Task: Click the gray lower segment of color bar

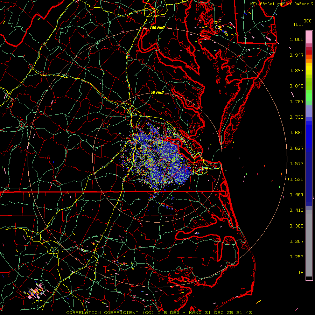Action: 309,243
